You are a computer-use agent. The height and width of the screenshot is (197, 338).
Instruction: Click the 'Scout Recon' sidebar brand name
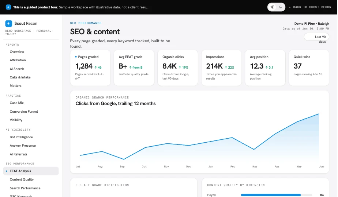tap(26, 23)
